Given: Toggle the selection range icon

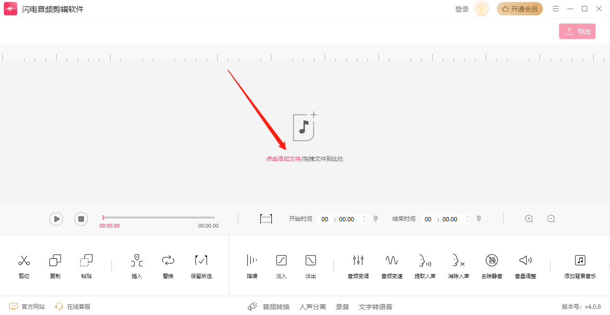Looking at the screenshot, I should (266, 219).
